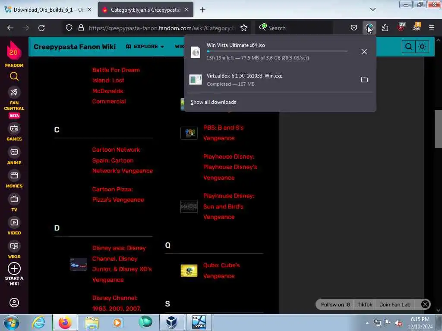Open Playhouse Disney: Sun and Bird's Vengeance
This screenshot has width=442, height=331.
[x=229, y=206]
